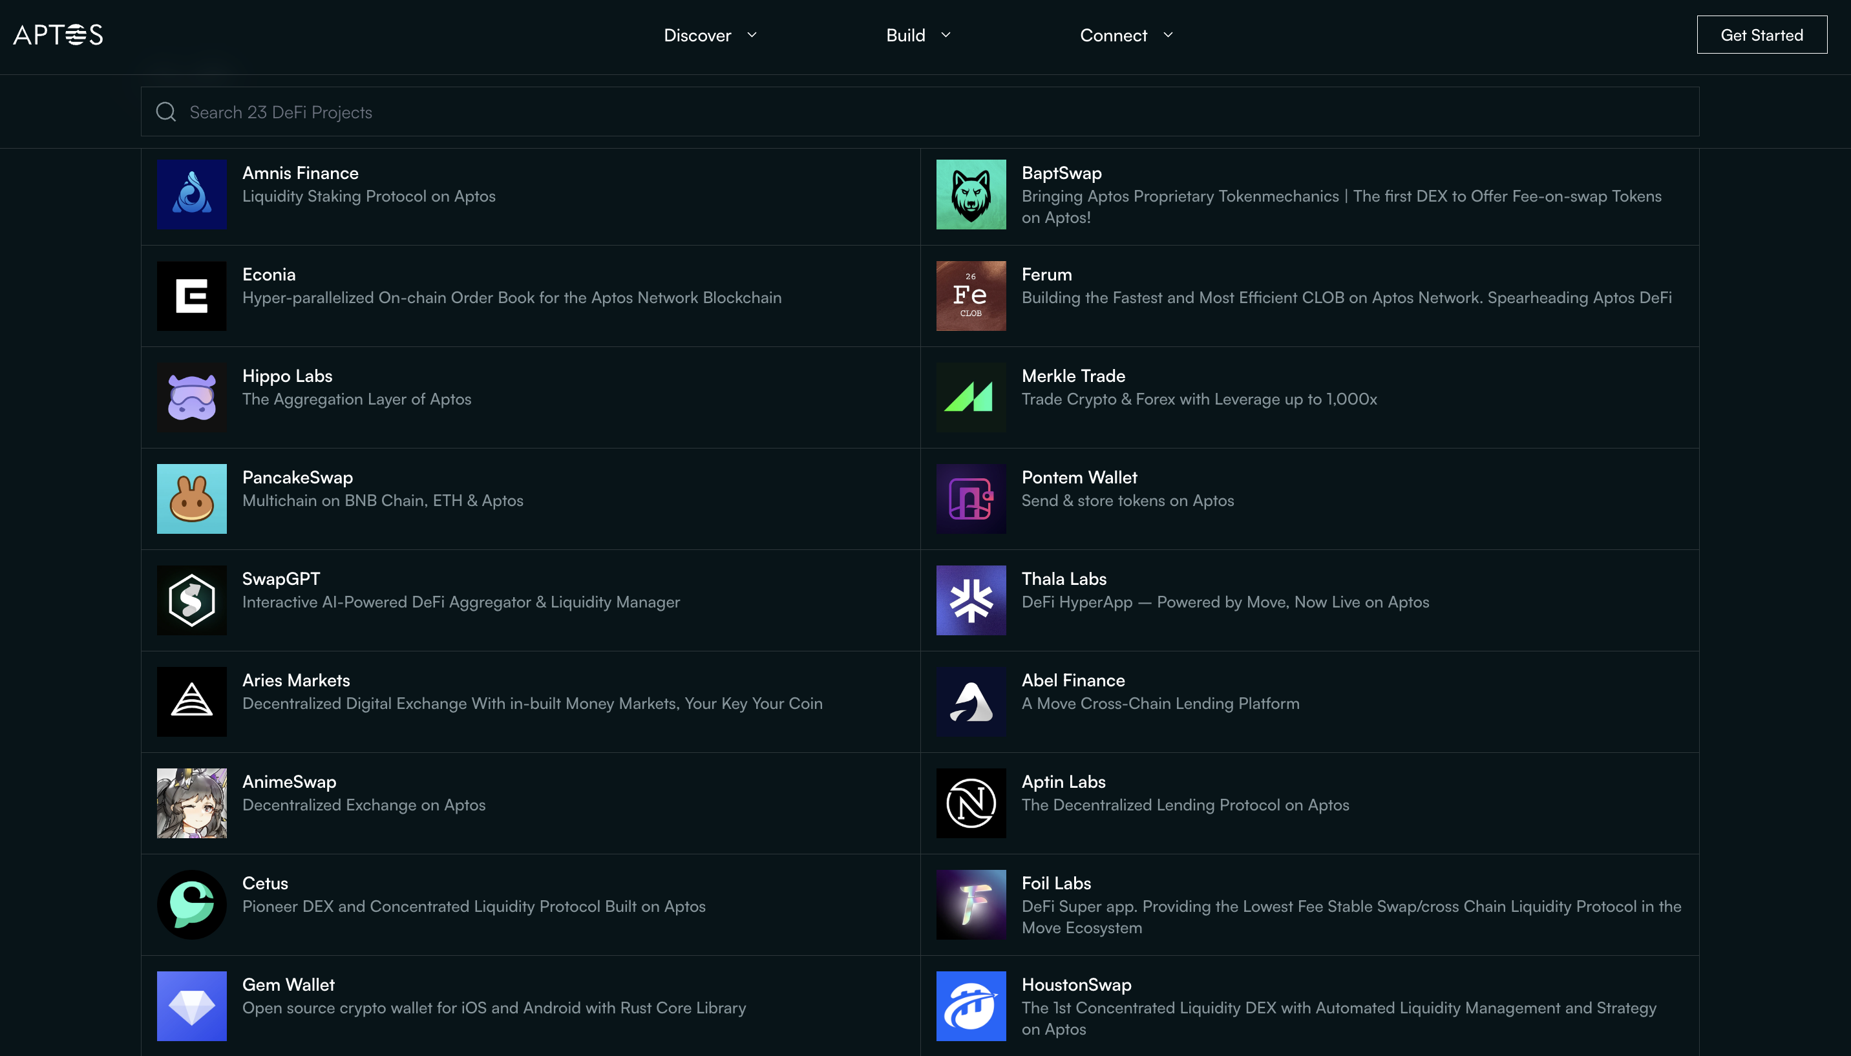Select the Hippo Labs hippo icon

click(x=191, y=397)
